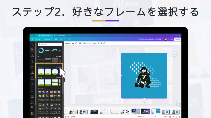The image size is (211, 118).
Task: Open the アップロード sidebar panel
Action: click(32, 67)
